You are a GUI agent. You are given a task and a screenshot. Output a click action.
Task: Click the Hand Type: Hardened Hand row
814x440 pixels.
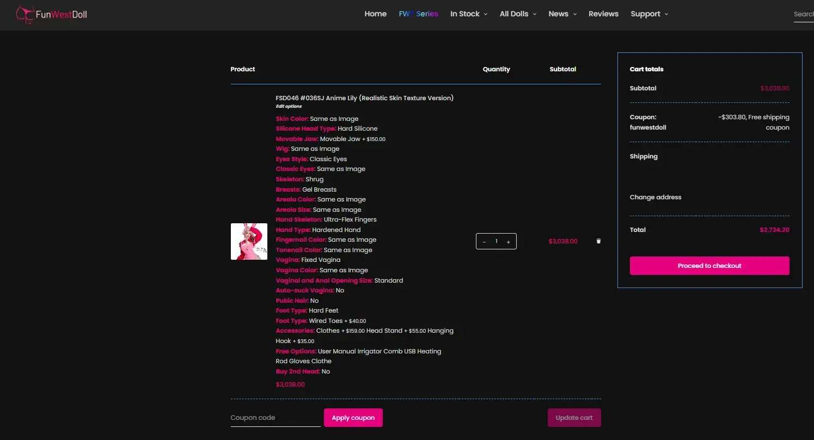point(318,230)
